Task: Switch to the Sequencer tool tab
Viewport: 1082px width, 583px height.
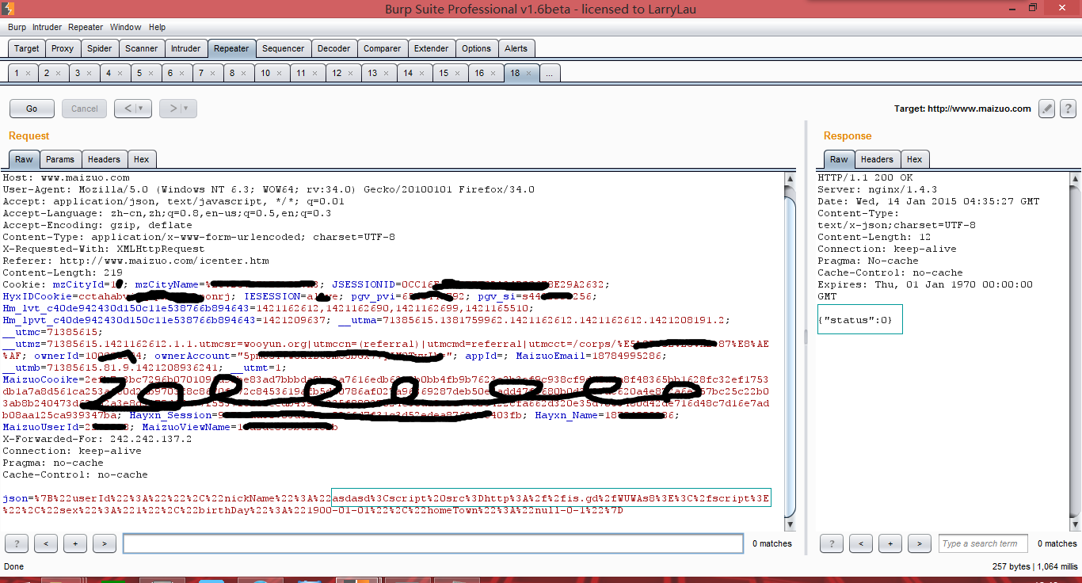Action: (283, 48)
